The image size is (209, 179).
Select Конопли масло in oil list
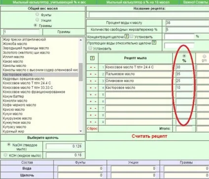tap(15, 101)
